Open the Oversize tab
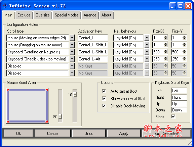The height and width of the screenshot is (147, 194). 43,15
